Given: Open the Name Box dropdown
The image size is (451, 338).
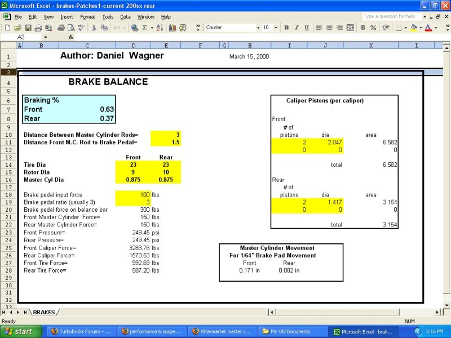Looking at the screenshot, I should pos(46,37).
